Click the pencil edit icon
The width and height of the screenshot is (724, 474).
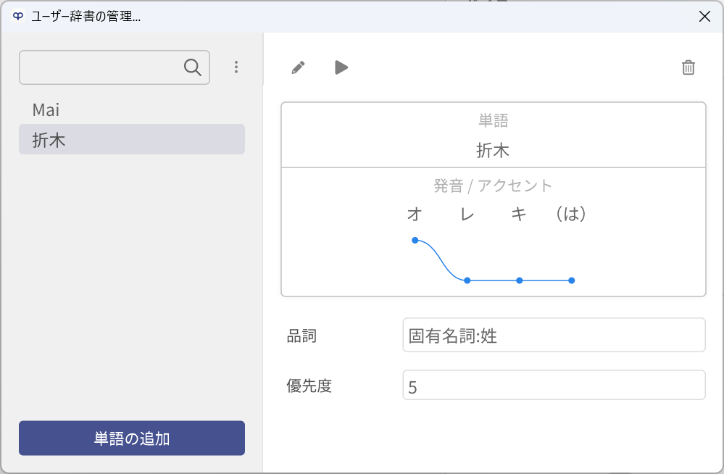(299, 67)
